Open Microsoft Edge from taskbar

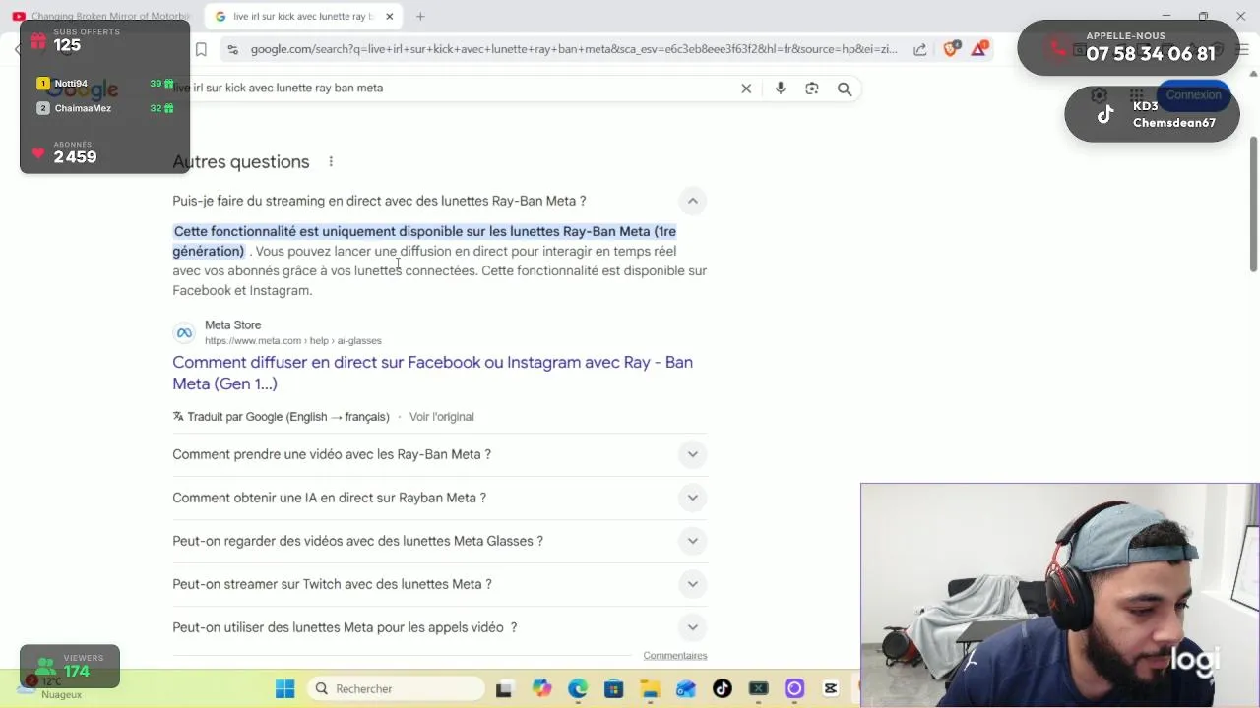click(578, 688)
